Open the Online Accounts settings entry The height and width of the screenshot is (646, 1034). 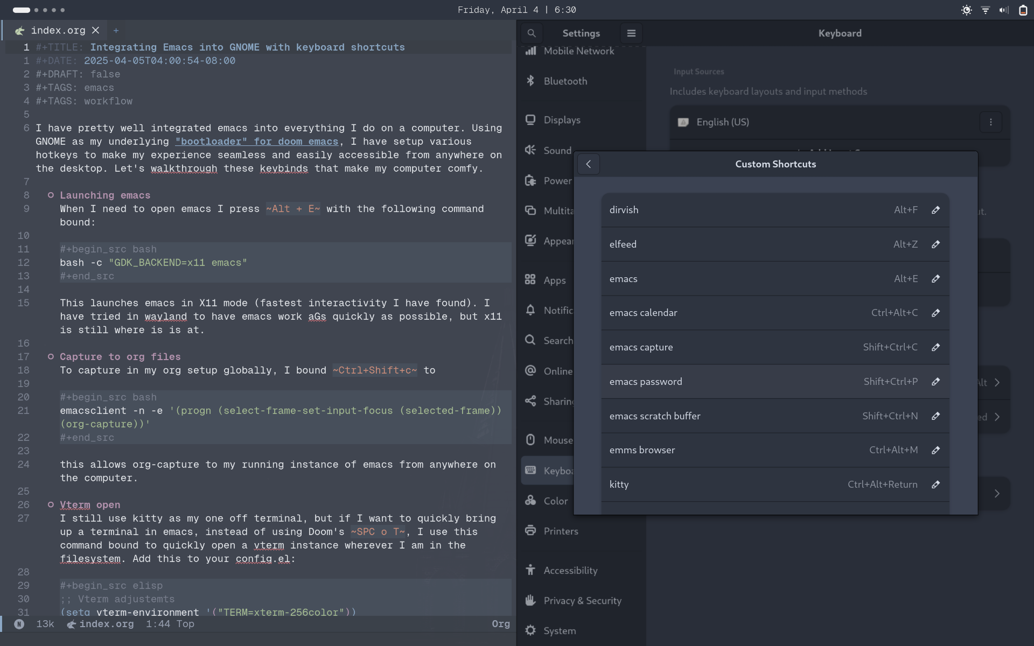click(x=548, y=371)
